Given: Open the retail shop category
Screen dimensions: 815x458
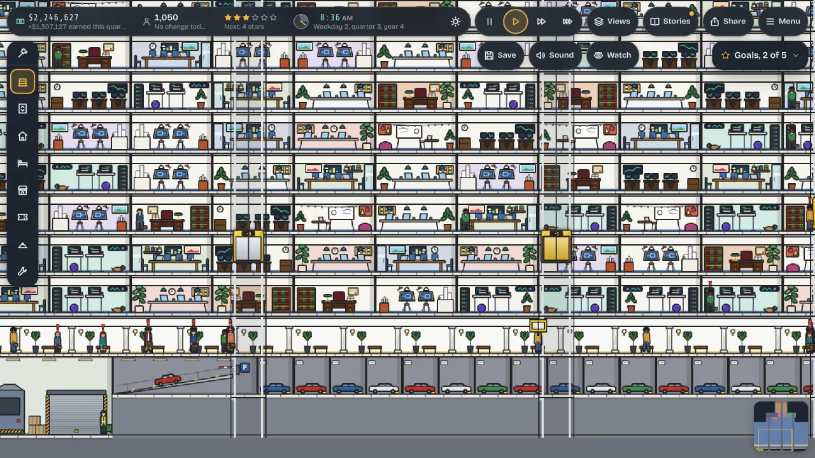Looking at the screenshot, I should click(x=22, y=190).
